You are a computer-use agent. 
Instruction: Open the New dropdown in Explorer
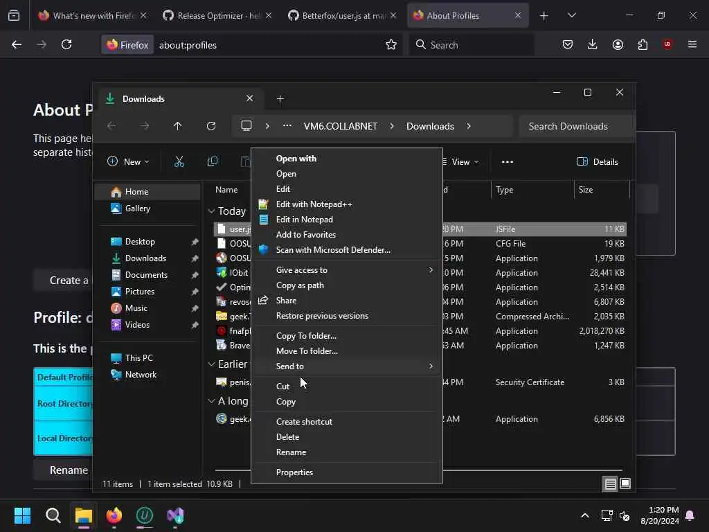(128, 162)
